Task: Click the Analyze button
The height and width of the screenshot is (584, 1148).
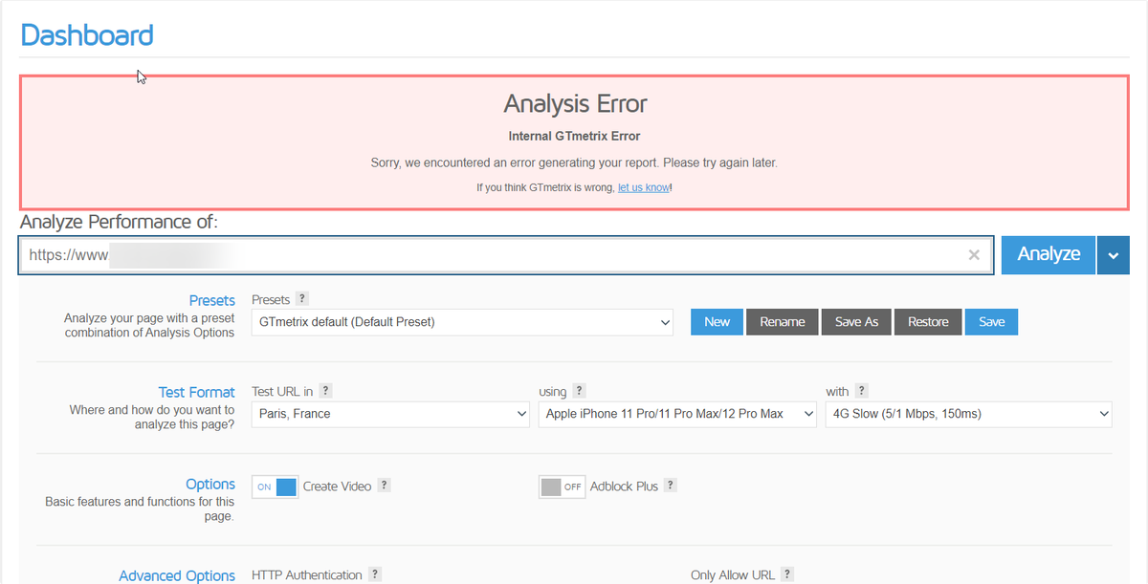Action: pyautogui.click(x=1049, y=255)
